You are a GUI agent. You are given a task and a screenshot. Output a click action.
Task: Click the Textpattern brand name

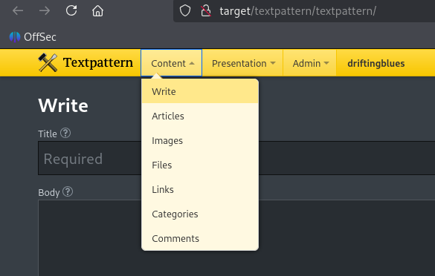point(98,62)
